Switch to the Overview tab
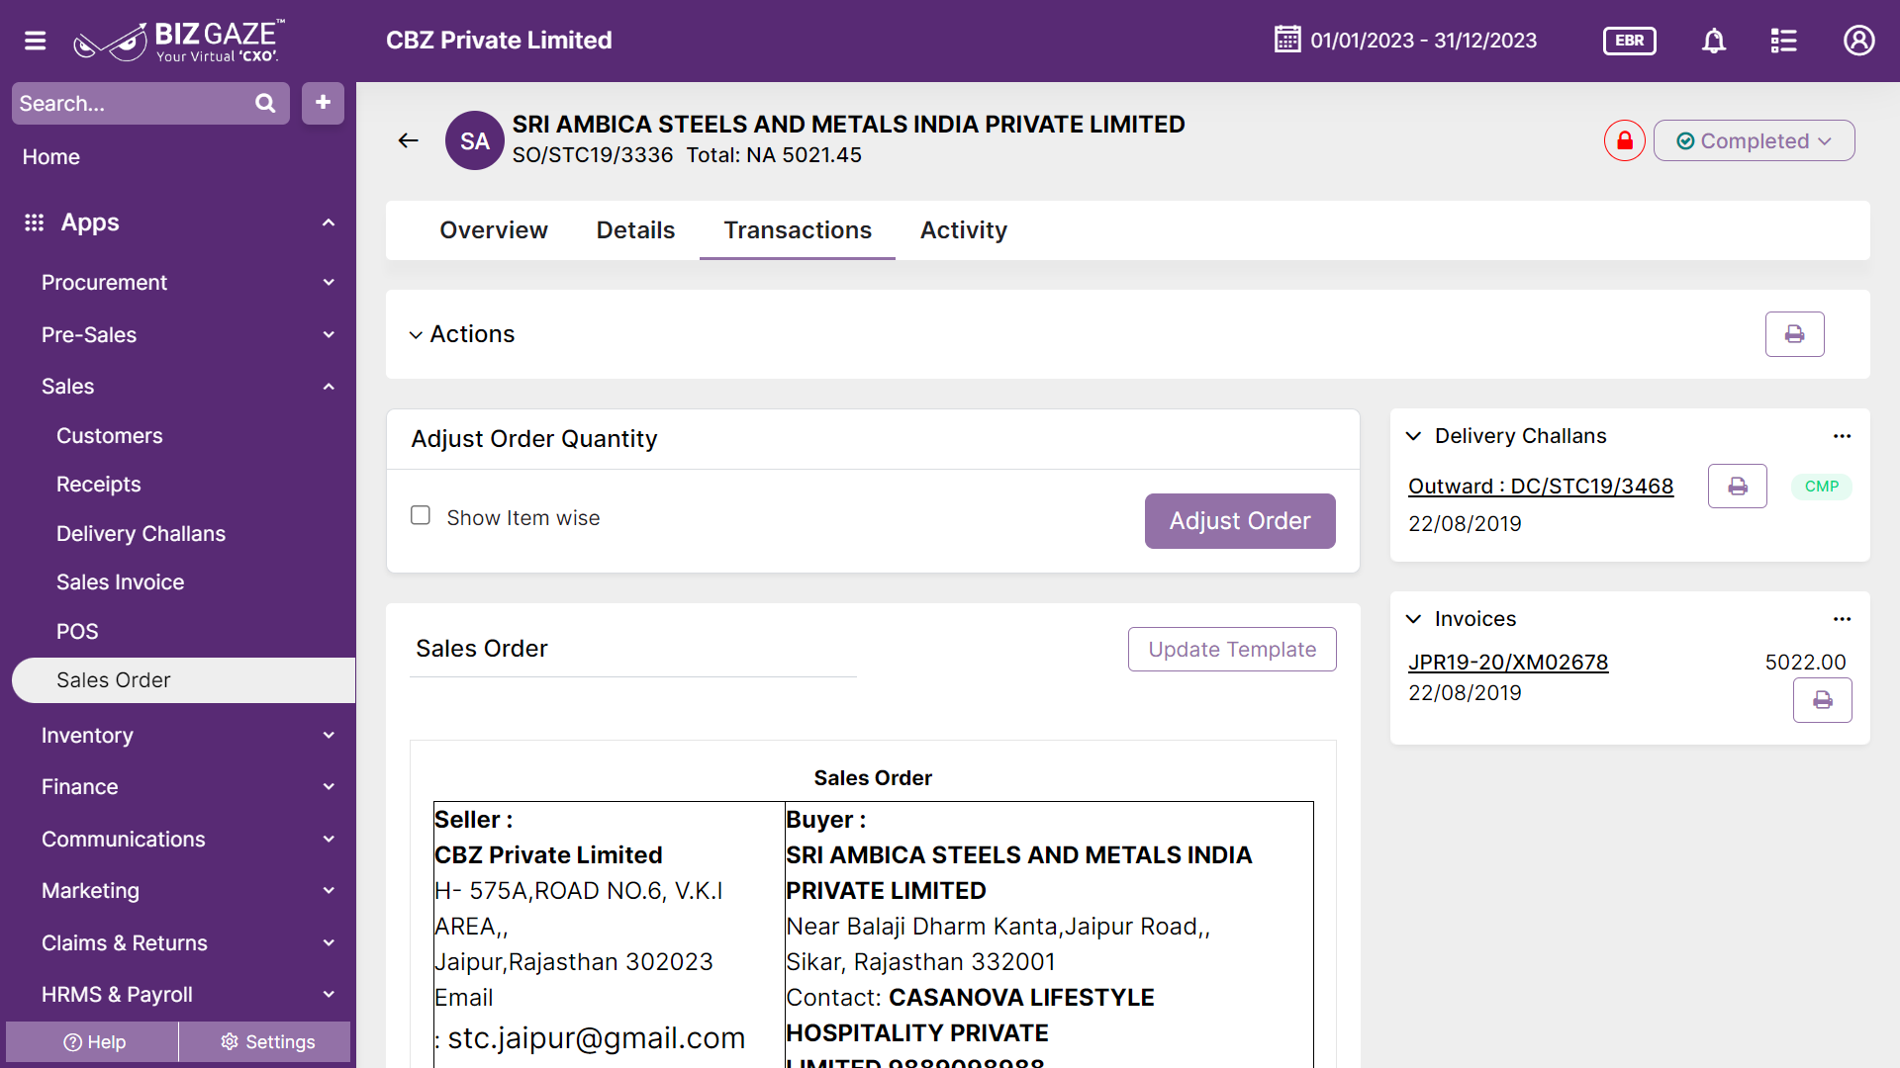This screenshot has height=1068, width=1900. [493, 230]
